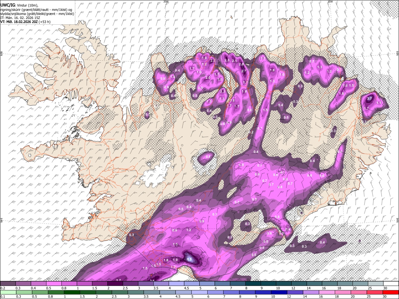Viewport: 399px width, 299px height.
Task: Click the 2.0 value on the map
Action: [208, 78]
